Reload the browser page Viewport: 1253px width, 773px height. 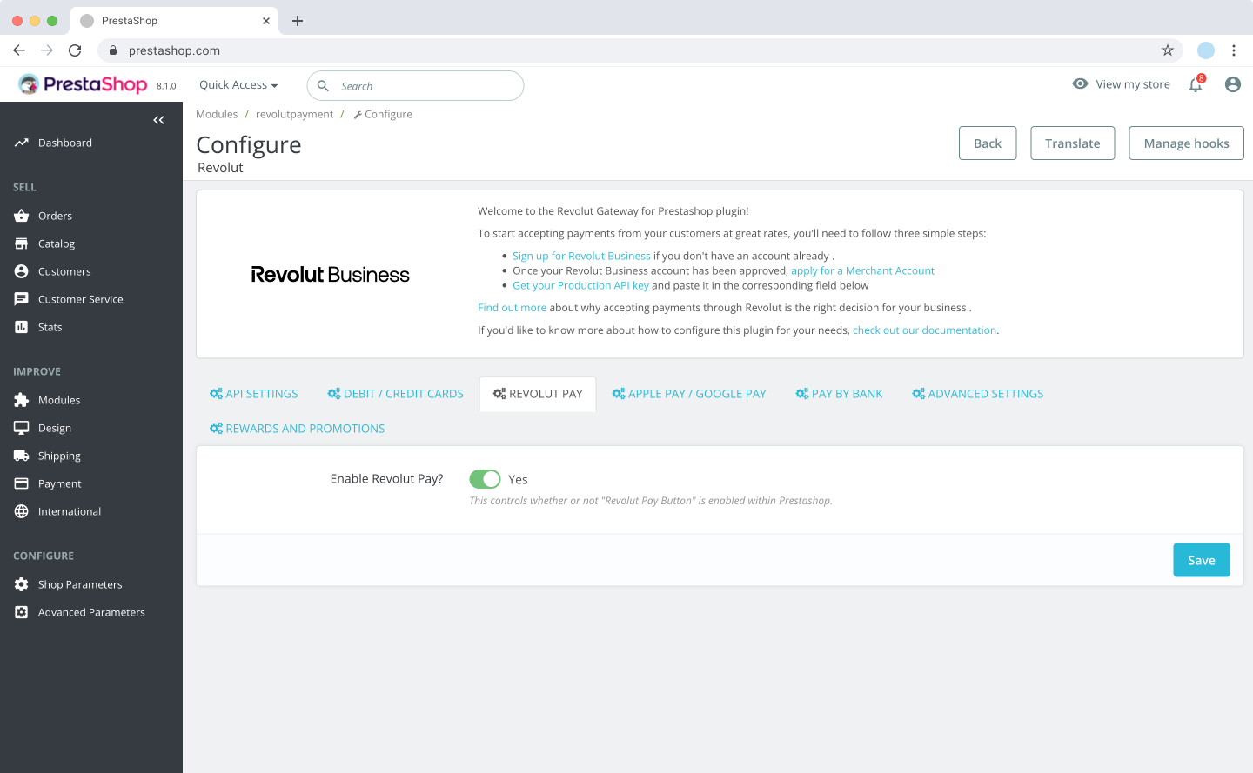point(75,50)
